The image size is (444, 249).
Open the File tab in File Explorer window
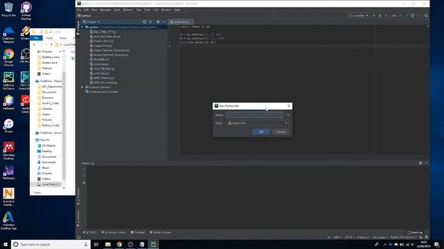pos(36,38)
